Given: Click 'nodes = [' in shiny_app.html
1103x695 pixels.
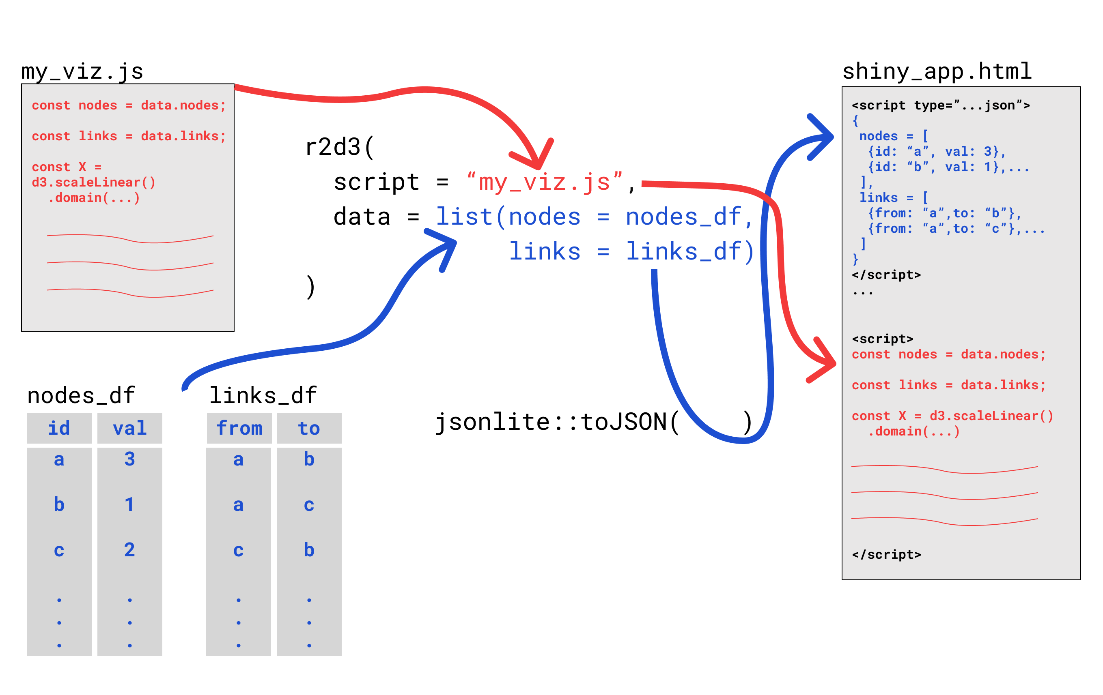Looking at the screenshot, I should tap(894, 136).
